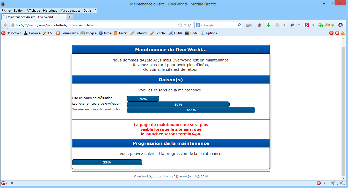Open the Fichier menu
The height and width of the screenshot is (188, 348).
click(x=6, y=11)
